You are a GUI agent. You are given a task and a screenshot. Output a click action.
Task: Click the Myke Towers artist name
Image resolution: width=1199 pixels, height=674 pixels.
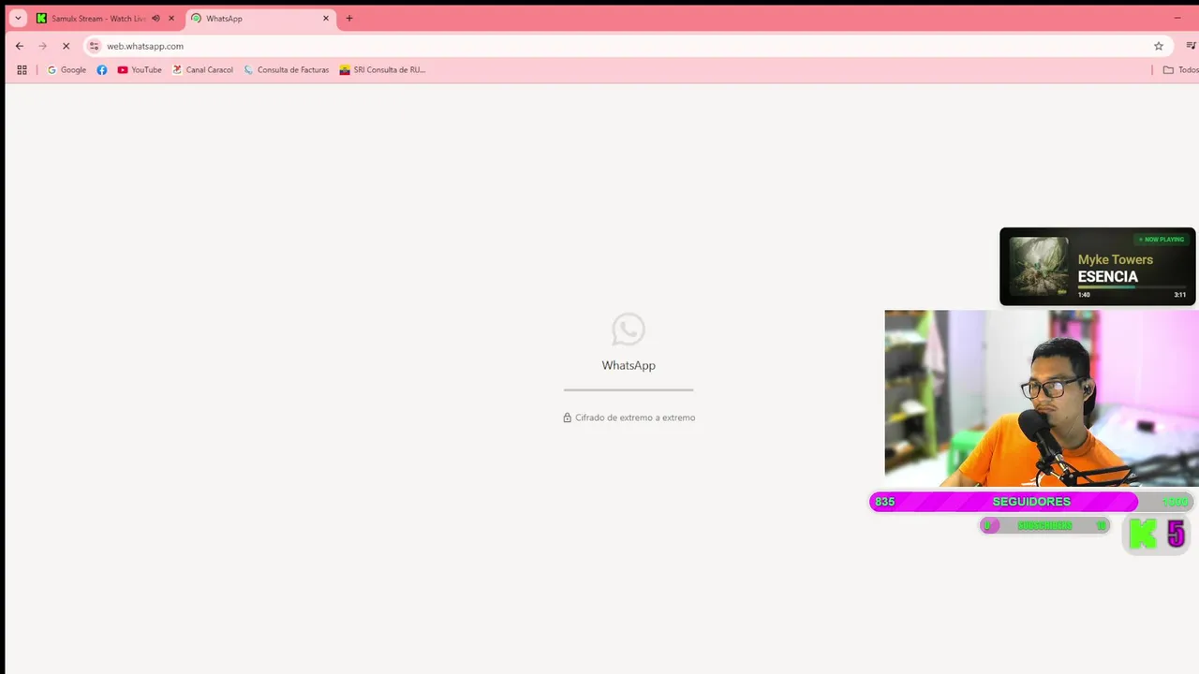(1116, 259)
